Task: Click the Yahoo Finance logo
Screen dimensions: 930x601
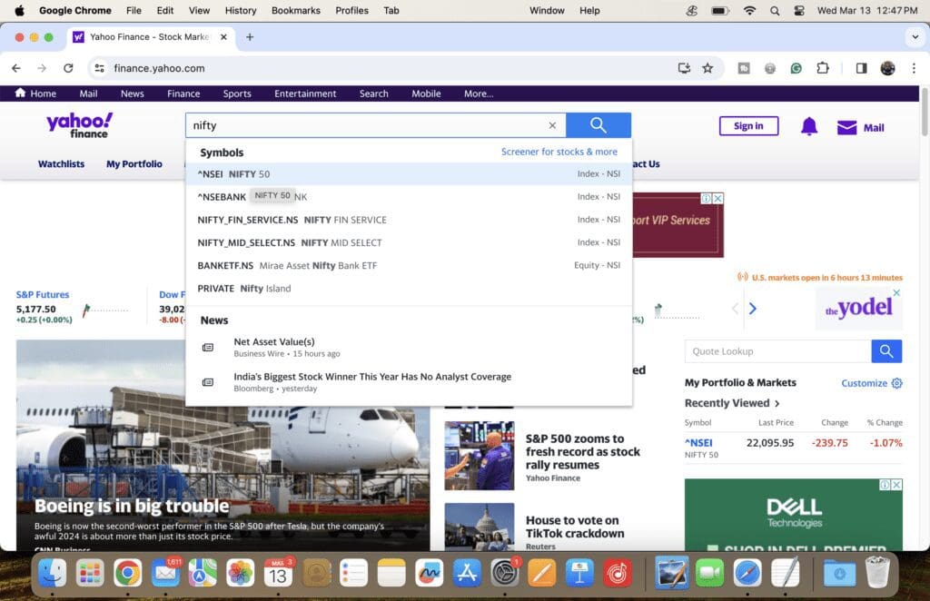Action: pos(80,125)
